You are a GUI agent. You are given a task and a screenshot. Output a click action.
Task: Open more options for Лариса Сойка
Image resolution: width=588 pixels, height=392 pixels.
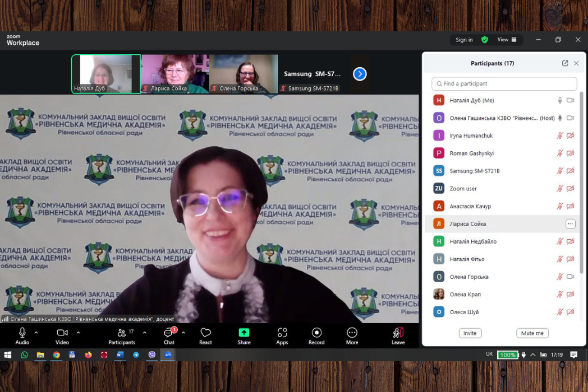click(570, 224)
